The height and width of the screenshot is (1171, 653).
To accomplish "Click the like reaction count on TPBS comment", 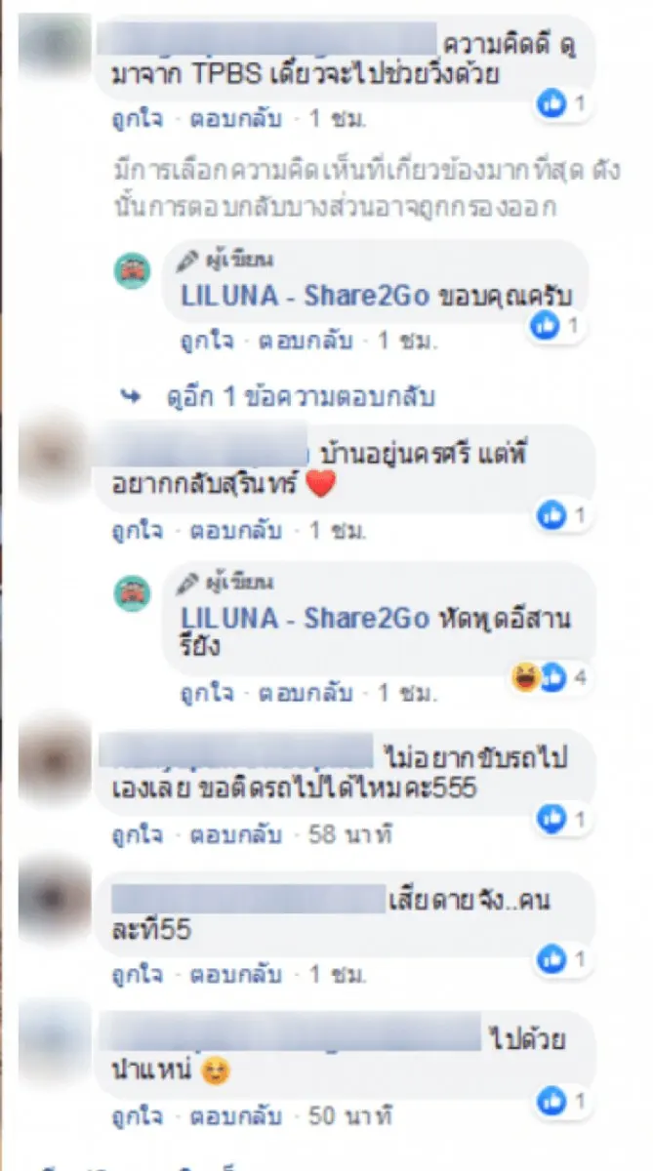I will [x=563, y=103].
